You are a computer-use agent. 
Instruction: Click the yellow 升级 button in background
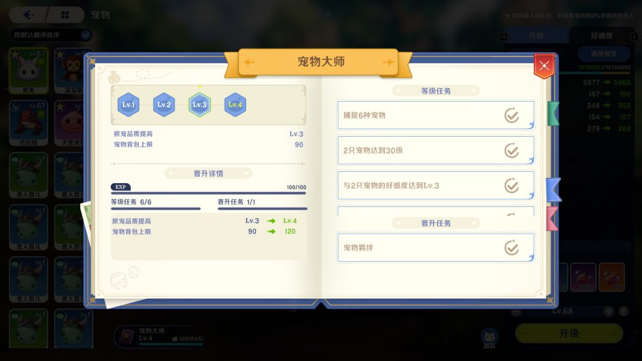(x=569, y=333)
